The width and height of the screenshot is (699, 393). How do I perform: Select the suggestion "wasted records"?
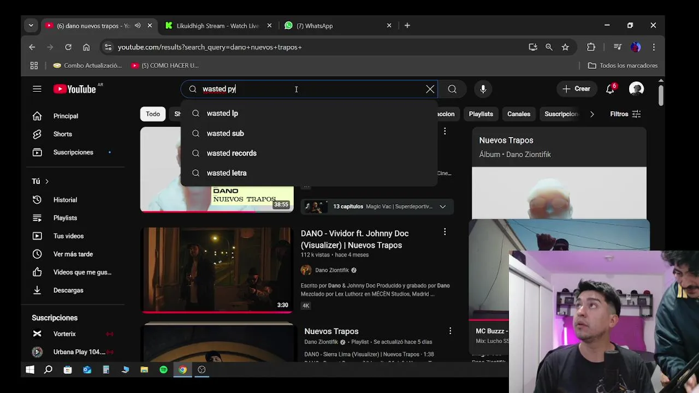[x=309, y=153]
